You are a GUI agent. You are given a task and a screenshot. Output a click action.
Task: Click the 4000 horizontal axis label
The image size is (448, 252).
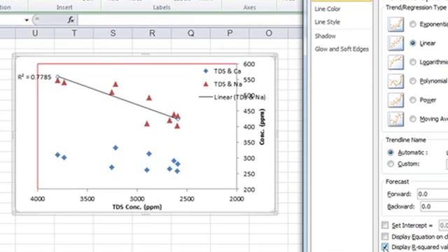tap(37, 199)
